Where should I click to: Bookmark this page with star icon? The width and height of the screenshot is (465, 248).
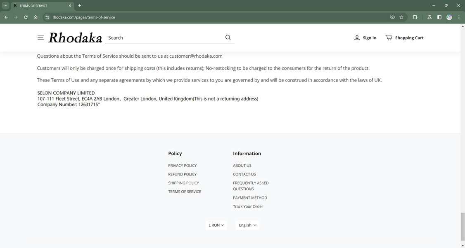pos(401,17)
